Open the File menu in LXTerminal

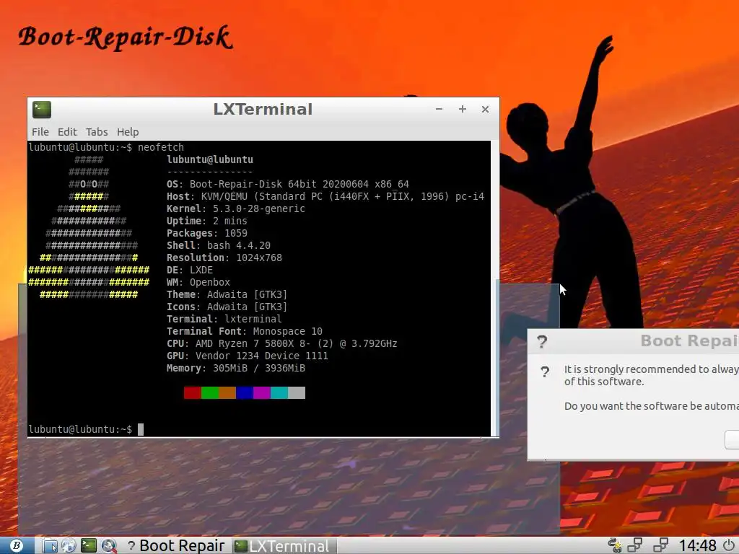pyautogui.click(x=40, y=132)
